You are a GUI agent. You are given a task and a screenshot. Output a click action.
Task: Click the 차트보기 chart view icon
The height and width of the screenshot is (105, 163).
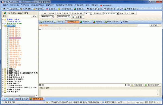point(81,22)
